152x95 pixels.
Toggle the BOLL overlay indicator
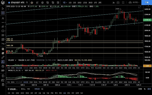[x=23, y=89]
